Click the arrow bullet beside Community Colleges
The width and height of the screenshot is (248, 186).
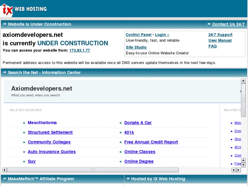click(24, 142)
